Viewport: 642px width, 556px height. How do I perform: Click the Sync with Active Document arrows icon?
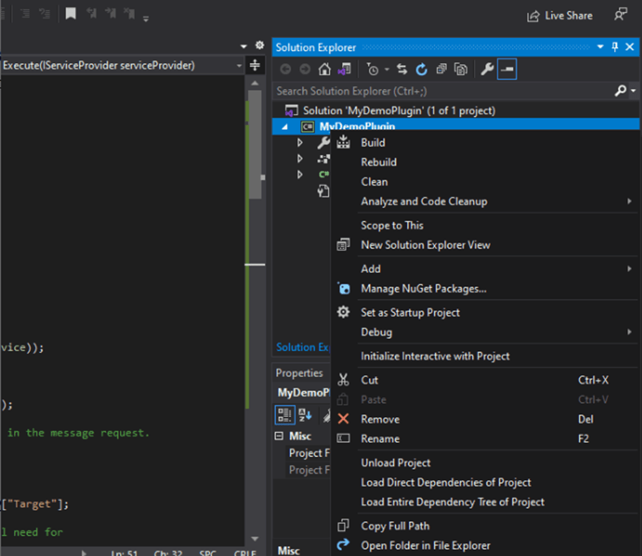[x=402, y=69]
